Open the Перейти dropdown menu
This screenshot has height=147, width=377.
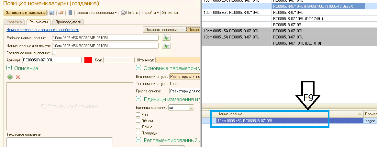(x=150, y=13)
